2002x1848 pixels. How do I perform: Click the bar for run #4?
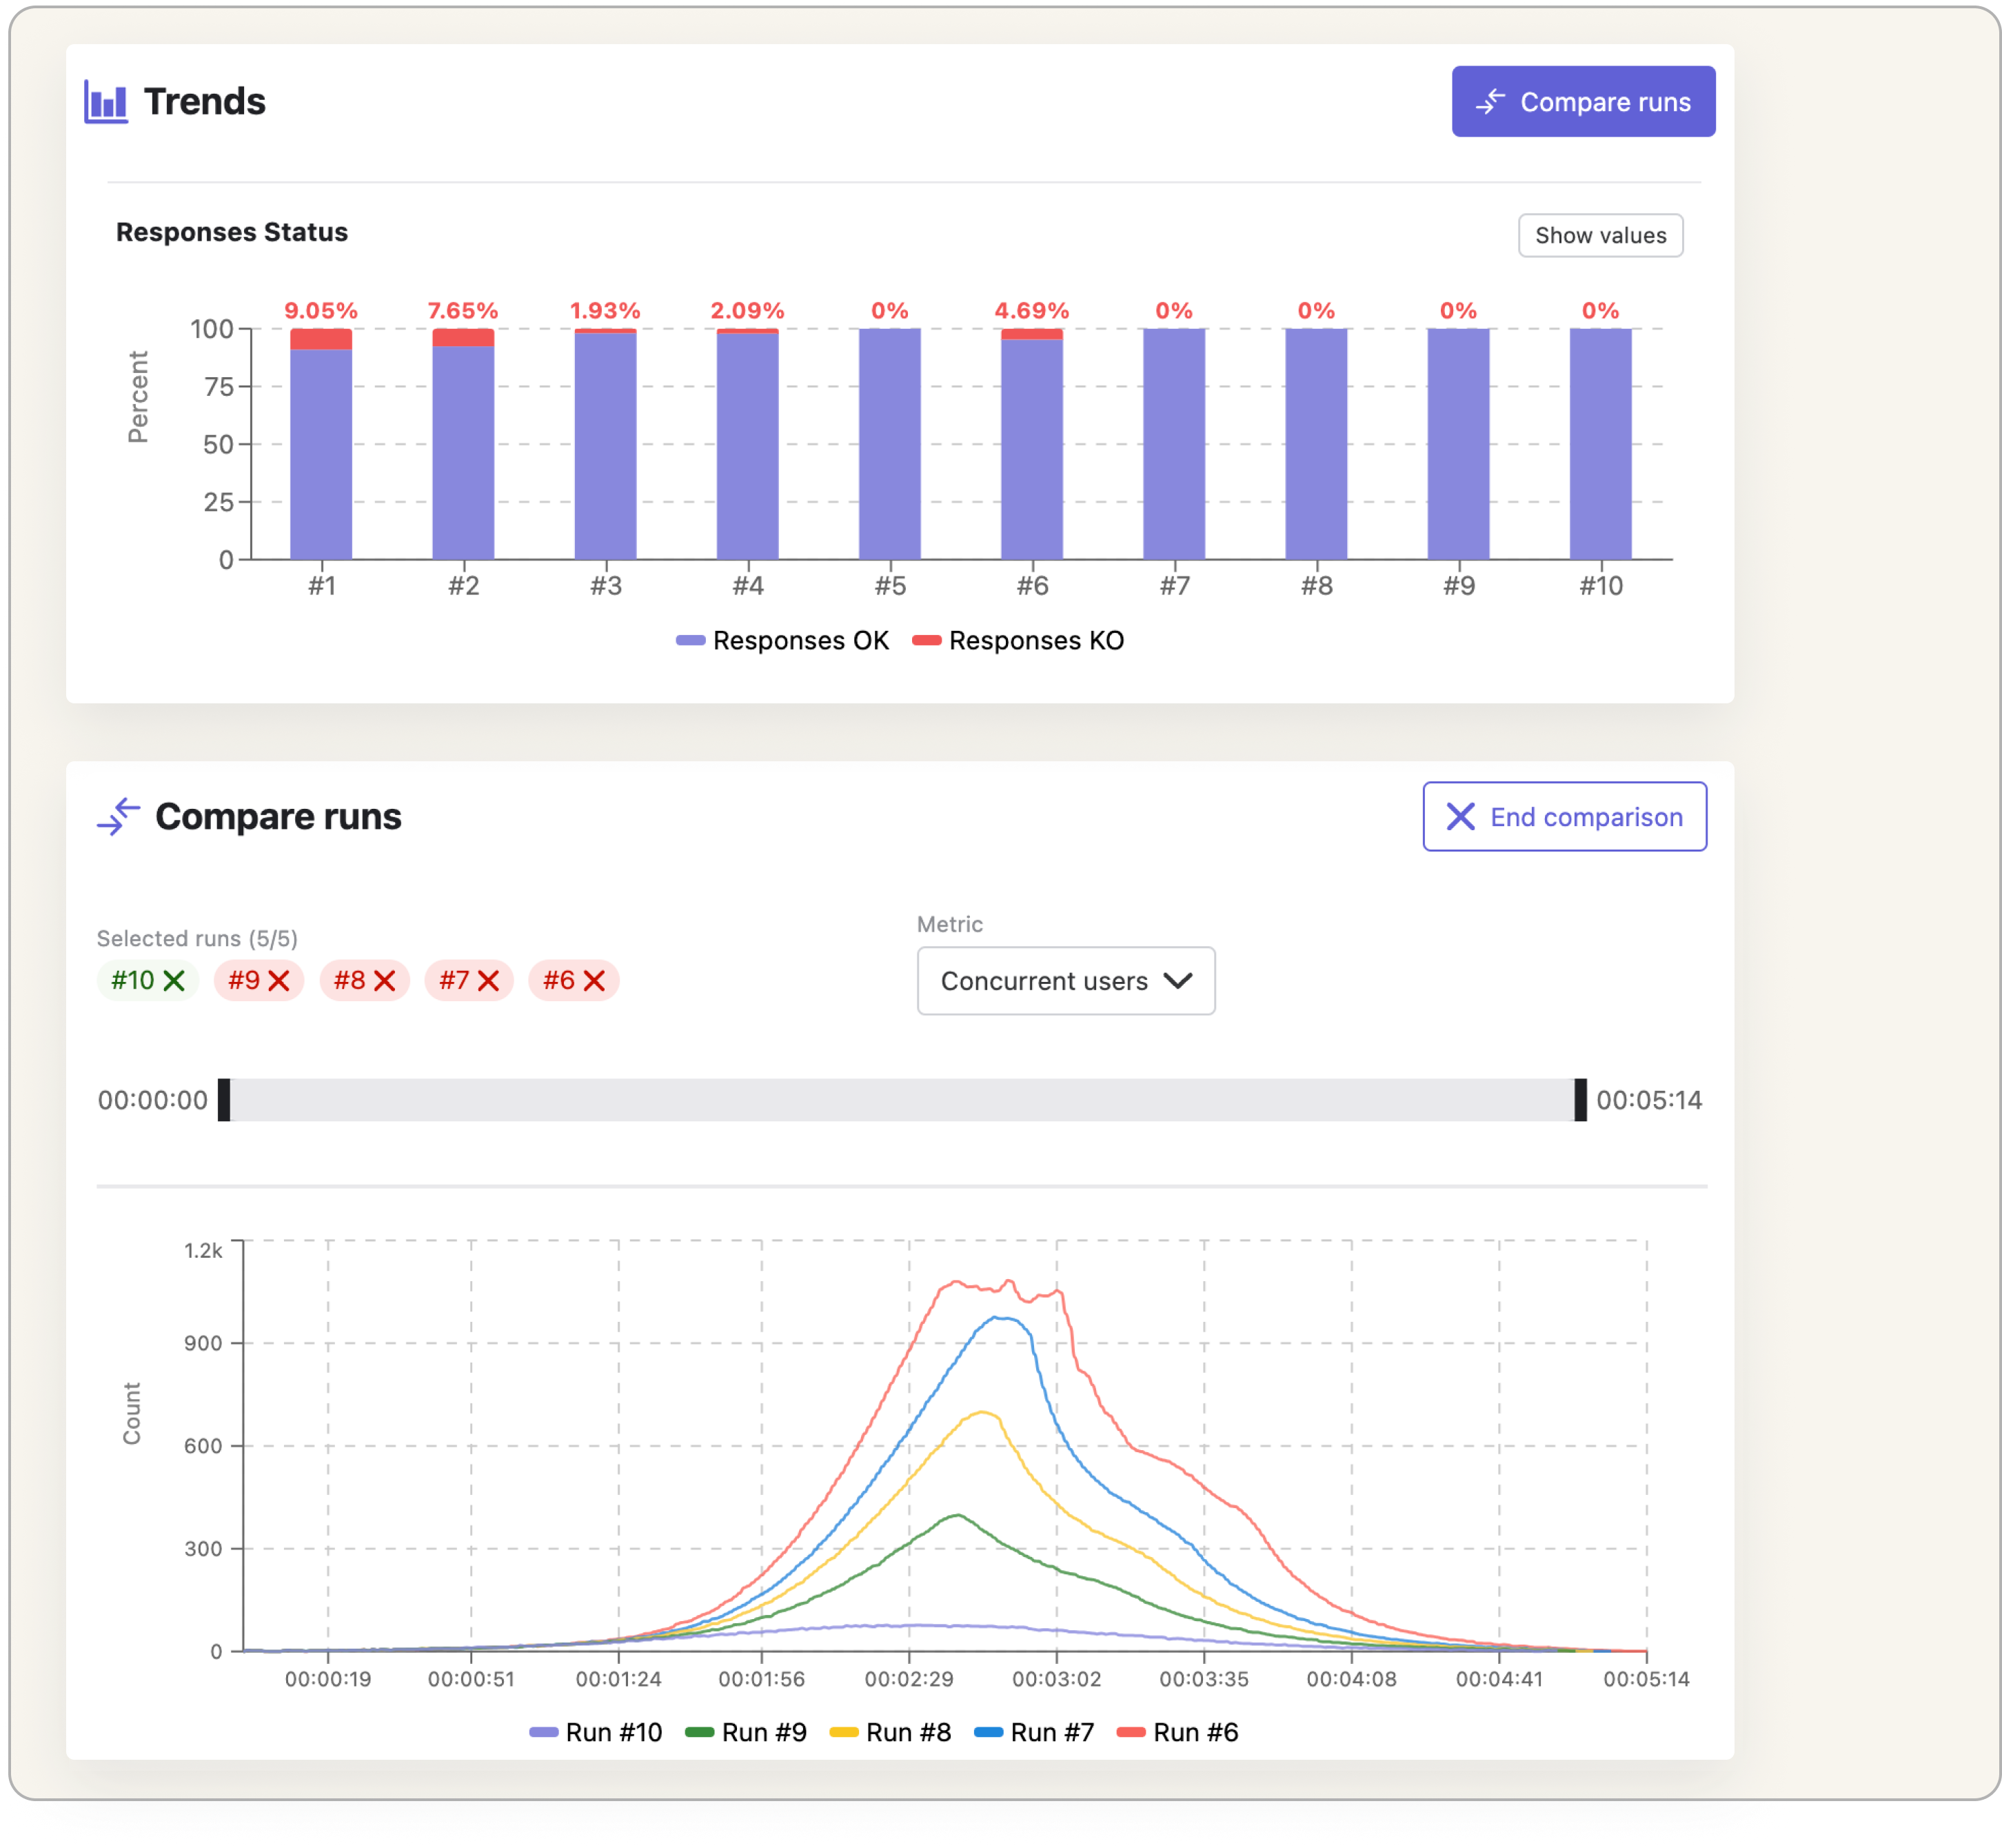pyautogui.click(x=747, y=443)
